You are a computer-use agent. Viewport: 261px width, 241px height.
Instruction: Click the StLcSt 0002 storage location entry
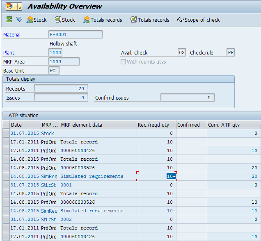click(66, 219)
